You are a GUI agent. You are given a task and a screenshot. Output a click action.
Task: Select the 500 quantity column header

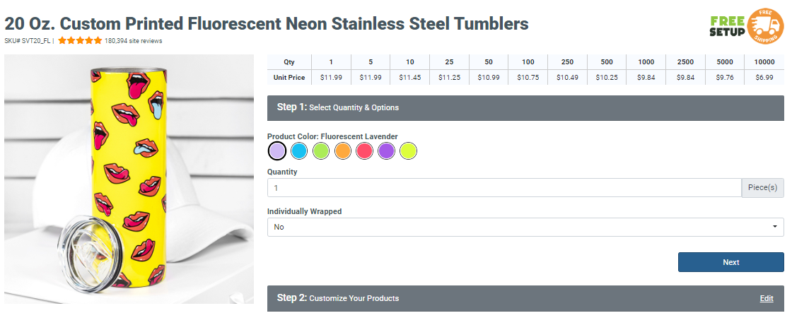pyautogui.click(x=606, y=62)
